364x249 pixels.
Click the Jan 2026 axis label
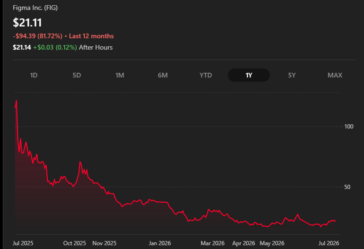click(160, 243)
